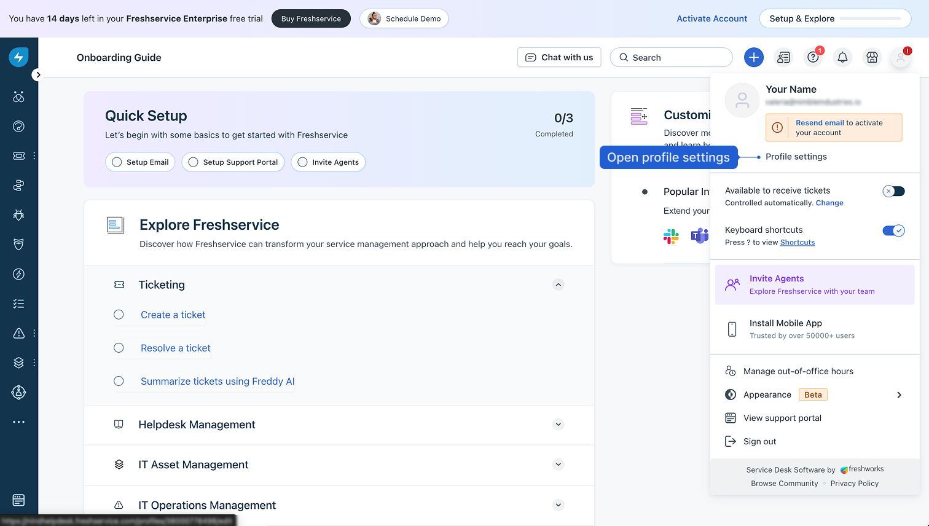929x526 pixels.
Task: Click the profile avatar icon in the header
Action: pos(901,58)
